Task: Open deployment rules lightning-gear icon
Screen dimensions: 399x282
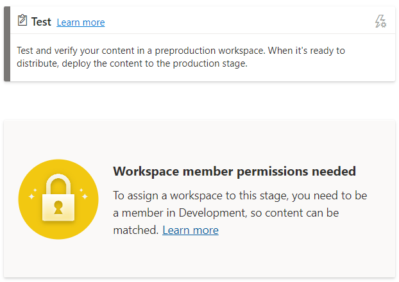Action: coord(380,22)
